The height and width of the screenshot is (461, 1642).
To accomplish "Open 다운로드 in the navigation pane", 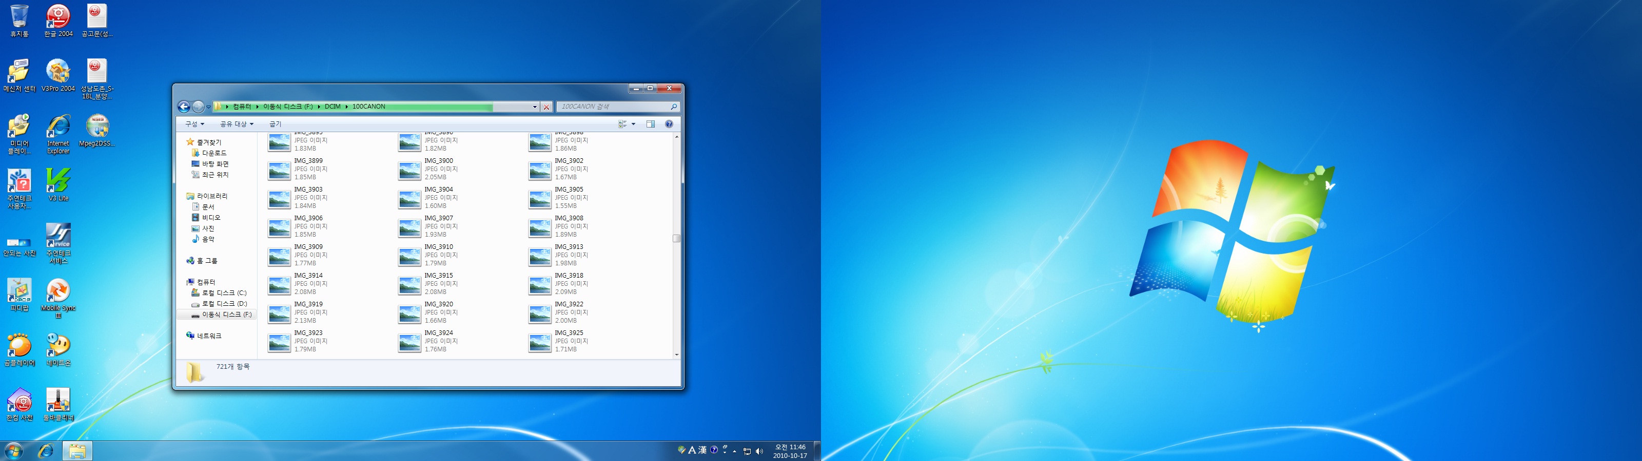I will click(x=209, y=153).
